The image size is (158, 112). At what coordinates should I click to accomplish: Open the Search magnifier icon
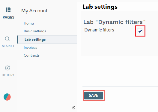click(x=7, y=39)
